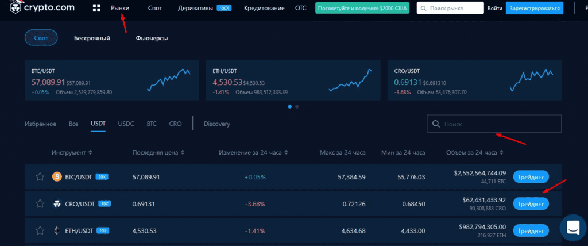The height and width of the screenshot is (246, 588).
Task: Click CRO/USDT instrument name in table
Action: [x=80, y=204]
